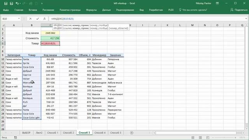Viewport: 249px width, 140px height.
Task: Click the green cell with 417 298
Action: 50,38
